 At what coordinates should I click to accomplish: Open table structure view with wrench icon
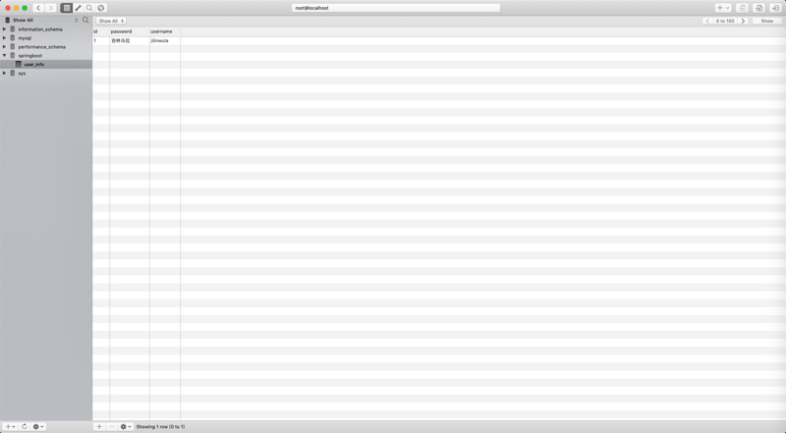79,8
